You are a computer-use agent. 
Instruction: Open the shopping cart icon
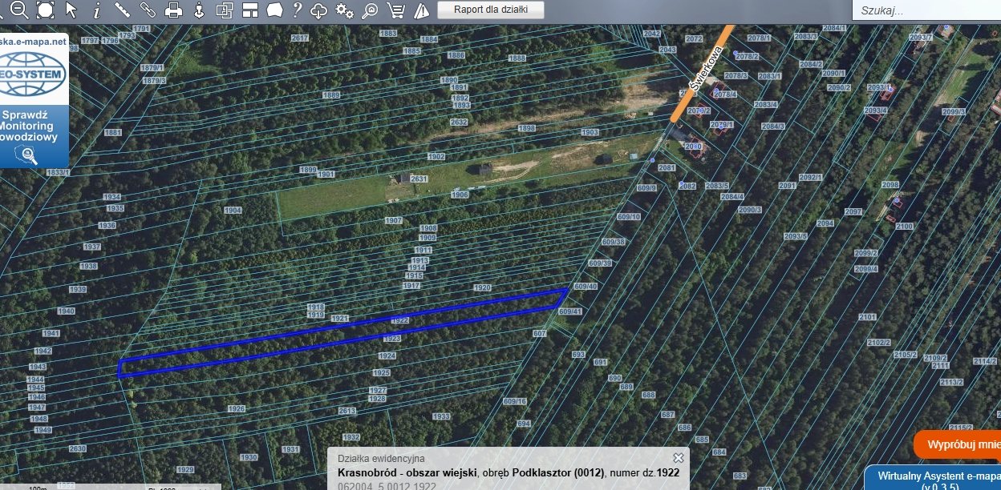pos(395,10)
